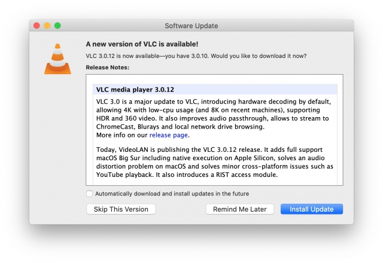The height and width of the screenshot is (263, 383).
Task: Click the 'VLC 3.0.12 is now available' message
Action: [196, 56]
